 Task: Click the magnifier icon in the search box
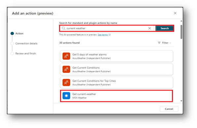(64, 28)
